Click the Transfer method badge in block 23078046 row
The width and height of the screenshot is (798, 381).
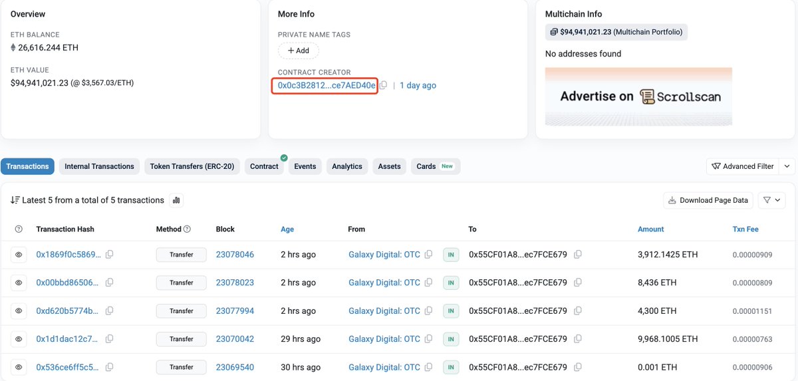tap(182, 255)
